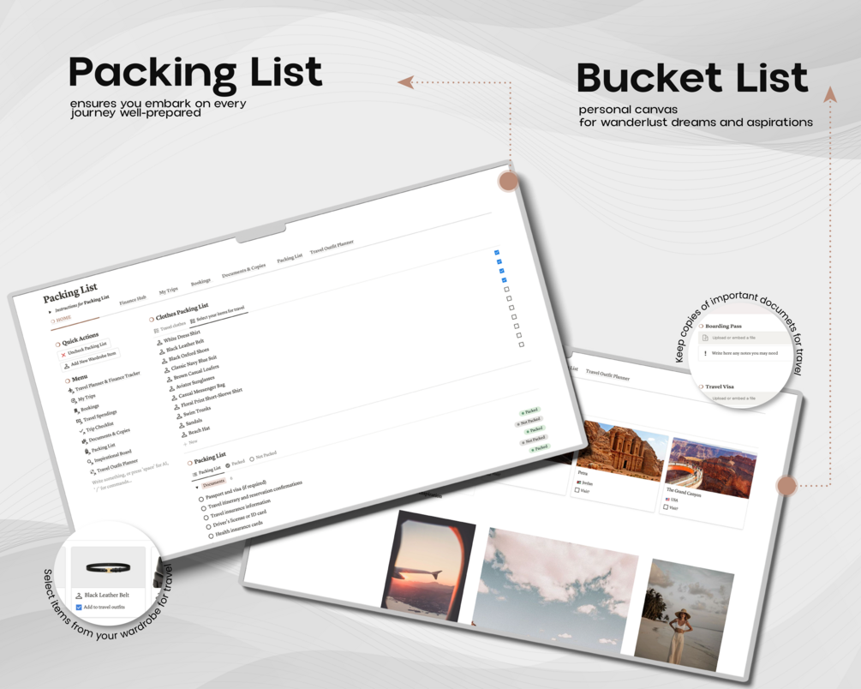This screenshot has width=861, height=689.
Task: Toggle the Add to travel outfits checkbox
Action: click(x=79, y=607)
